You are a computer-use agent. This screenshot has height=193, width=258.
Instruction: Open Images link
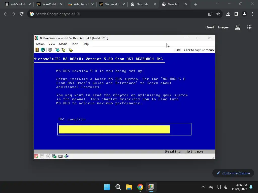pyautogui.click(x=223, y=27)
